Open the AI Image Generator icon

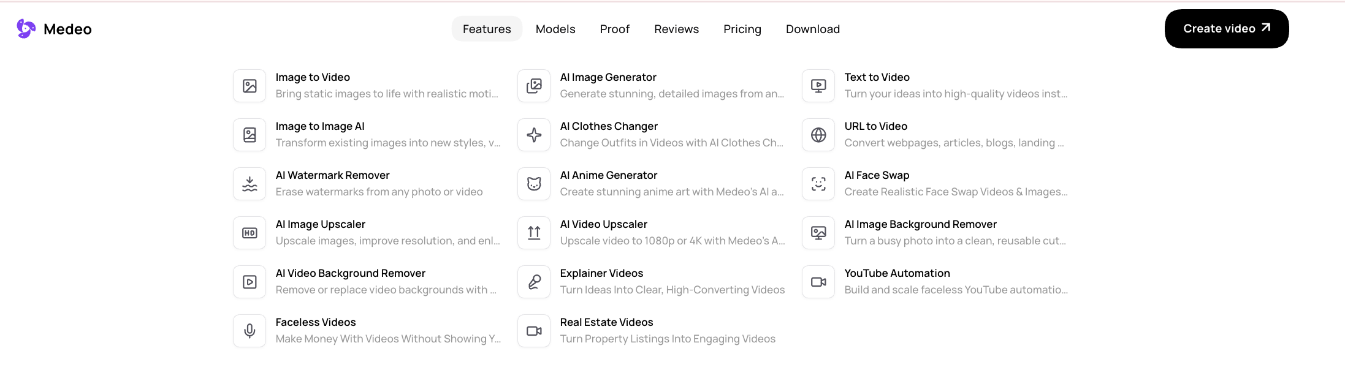point(534,86)
